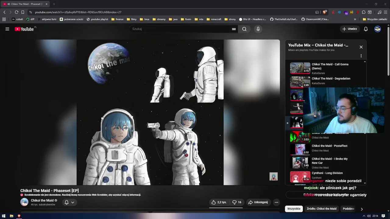Open the Chikoi the Maid channel name link

pyautogui.click(x=42, y=200)
